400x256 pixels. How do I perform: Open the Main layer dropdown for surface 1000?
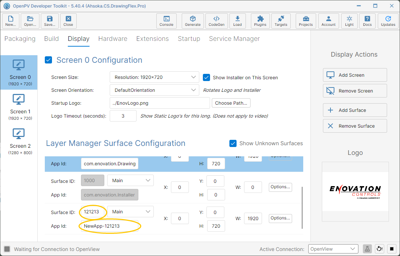[x=130, y=180]
